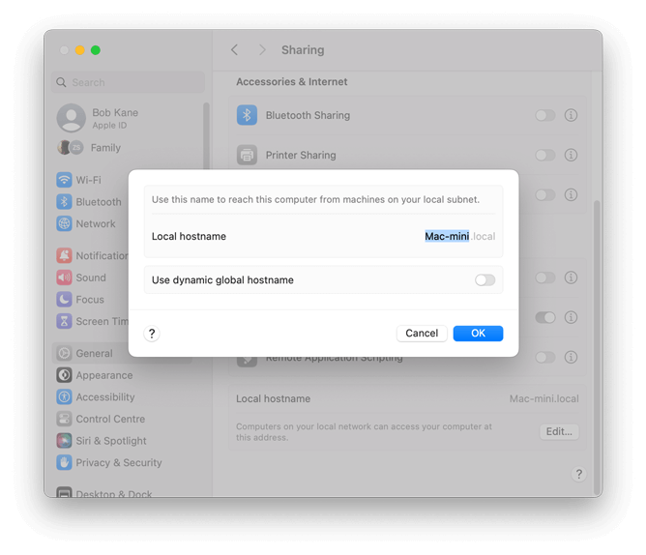This screenshot has width=646, height=555.
Task: Open Sound settings in sidebar
Action: coord(81,277)
